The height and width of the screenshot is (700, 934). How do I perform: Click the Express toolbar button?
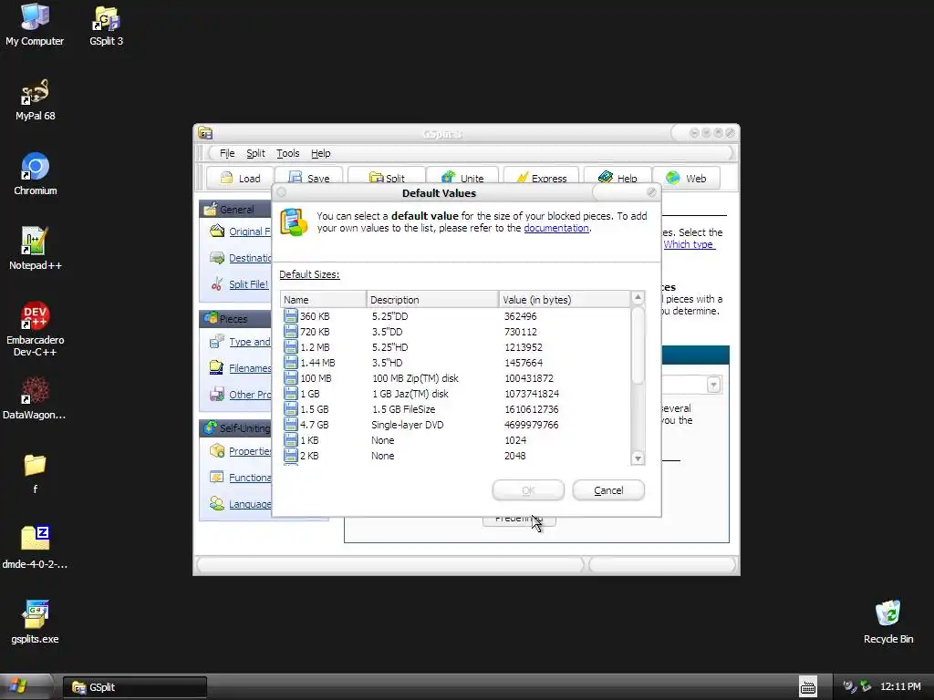(x=542, y=178)
